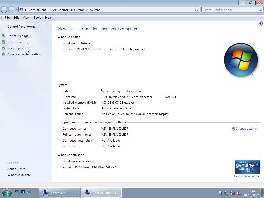The width and height of the screenshot is (264, 198).
Task: Click the System protection shield icon
Action: click(x=4, y=48)
